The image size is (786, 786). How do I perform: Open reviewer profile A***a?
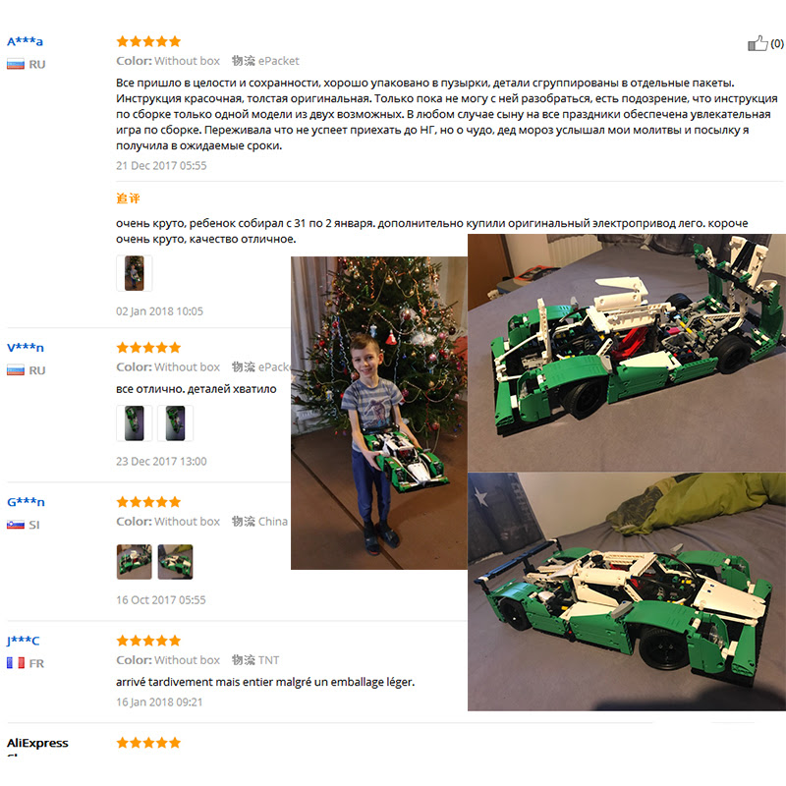[x=26, y=41]
